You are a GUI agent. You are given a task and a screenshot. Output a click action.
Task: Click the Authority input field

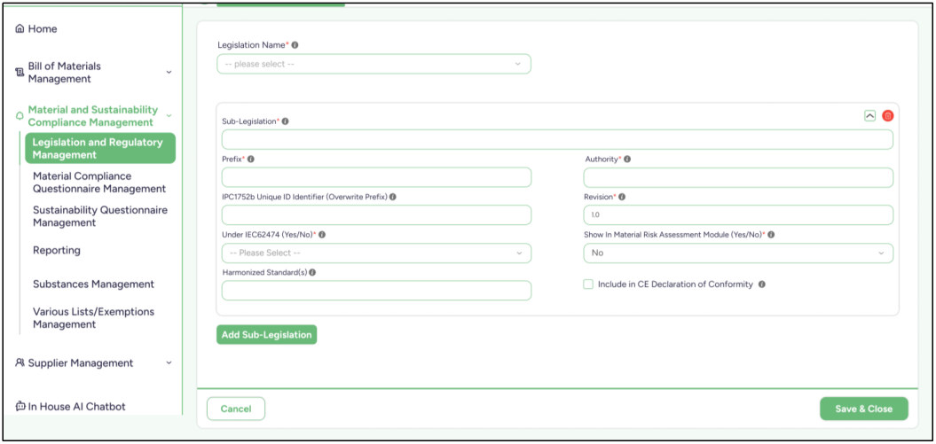click(738, 177)
